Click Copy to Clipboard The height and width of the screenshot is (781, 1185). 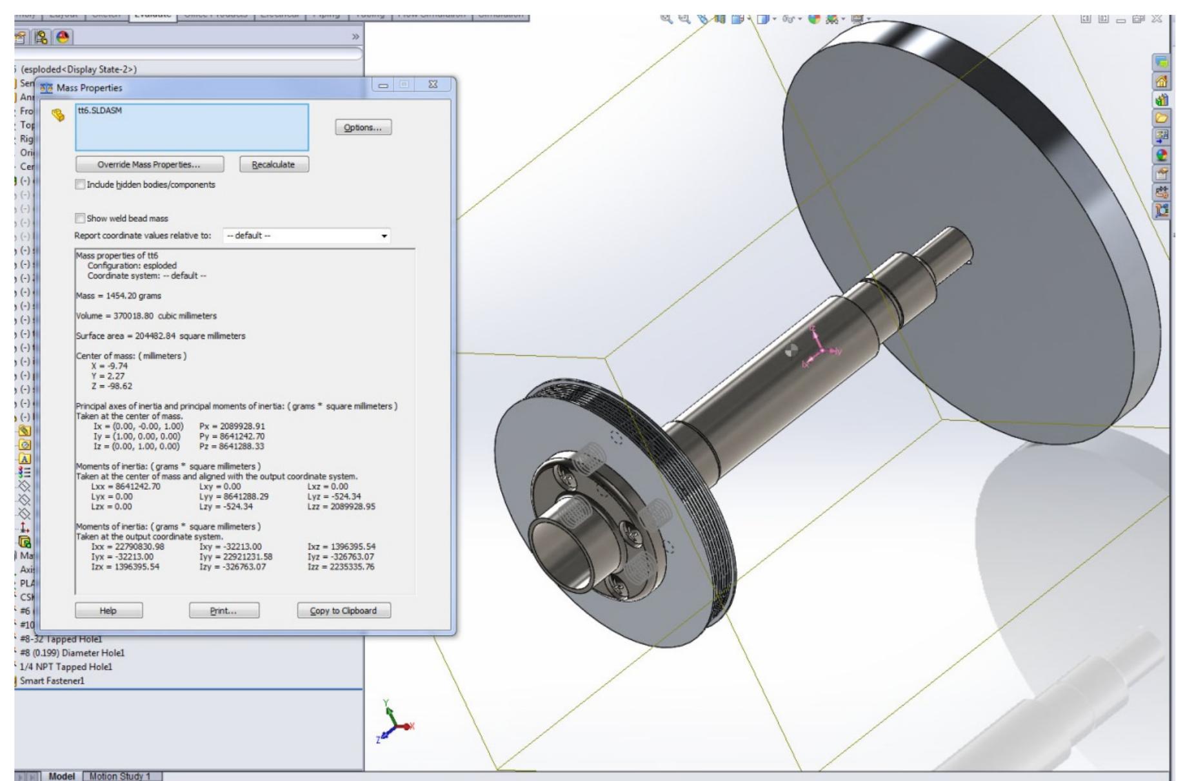pyautogui.click(x=345, y=610)
